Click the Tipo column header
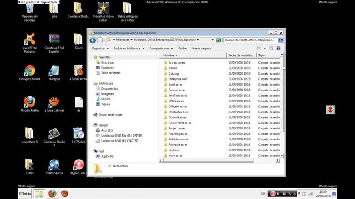The height and width of the screenshot is (199, 355). (x=268, y=55)
